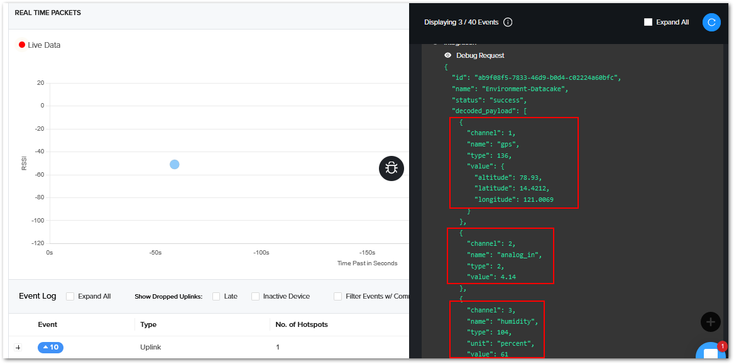Click the dark round plus button

coord(710,322)
